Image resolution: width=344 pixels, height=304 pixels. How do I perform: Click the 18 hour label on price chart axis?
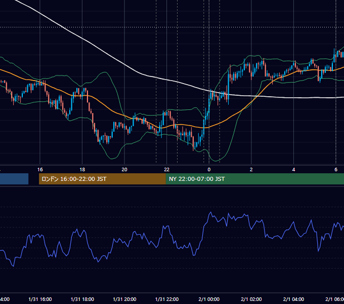pos(82,170)
